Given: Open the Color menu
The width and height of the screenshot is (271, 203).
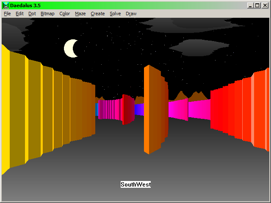Looking at the screenshot, I should coord(64,14).
